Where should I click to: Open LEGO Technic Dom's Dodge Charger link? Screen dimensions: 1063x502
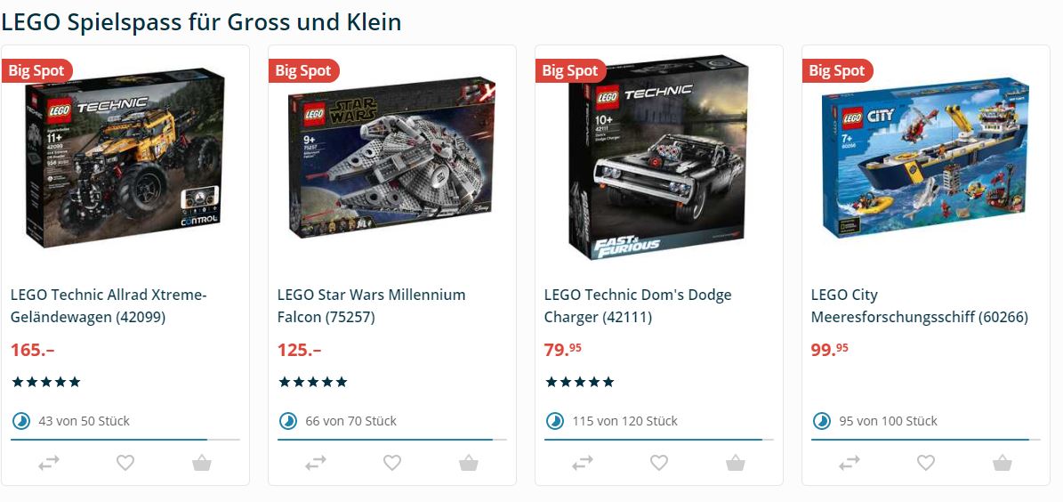(x=638, y=306)
